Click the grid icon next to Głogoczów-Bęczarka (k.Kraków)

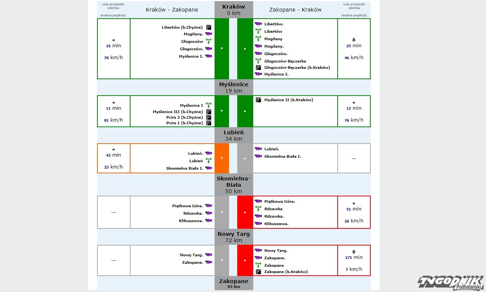pos(258,67)
